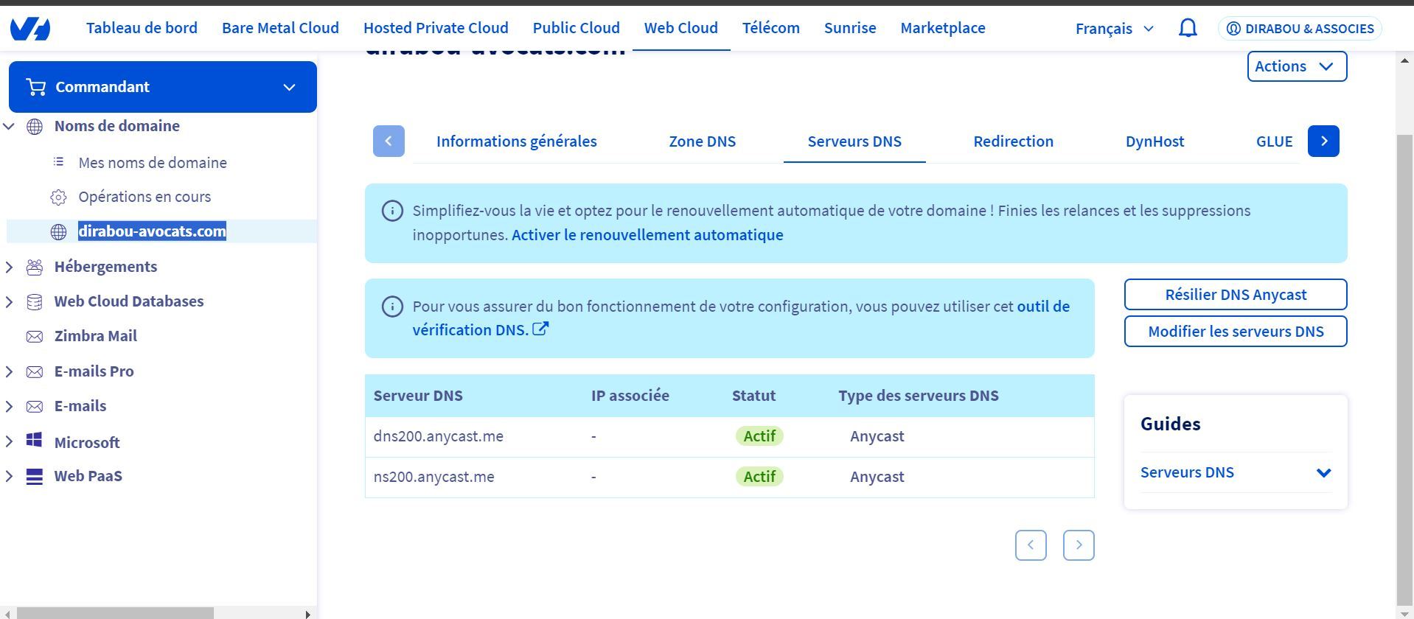
Task: Open Mes noms de domaine
Action: pos(153,163)
